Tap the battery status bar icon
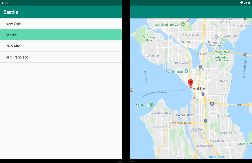The width and height of the screenshot is (252, 163). click(249, 3)
